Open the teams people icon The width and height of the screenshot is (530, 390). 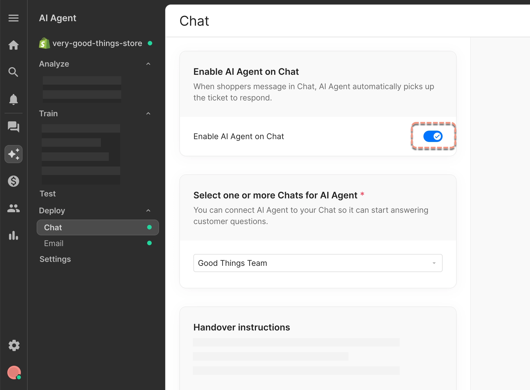[14, 208]
